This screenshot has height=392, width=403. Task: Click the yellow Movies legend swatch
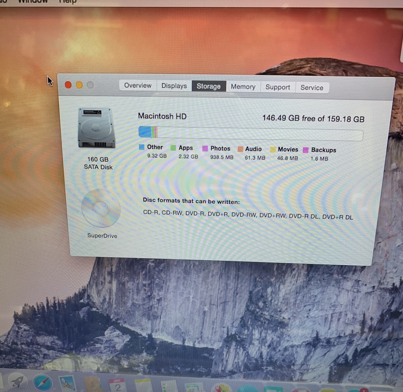pos(273,150)
